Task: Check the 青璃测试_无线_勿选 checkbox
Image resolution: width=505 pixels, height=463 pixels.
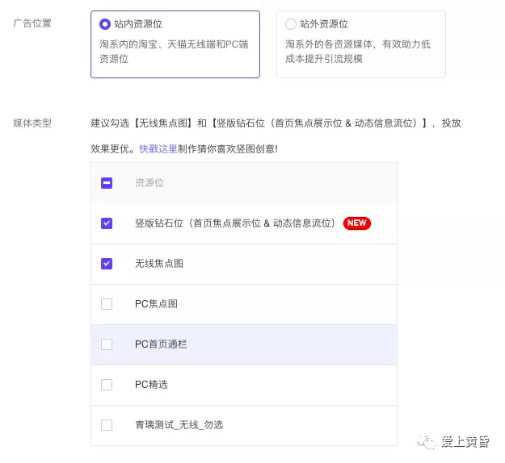Action: click(107, 425)
